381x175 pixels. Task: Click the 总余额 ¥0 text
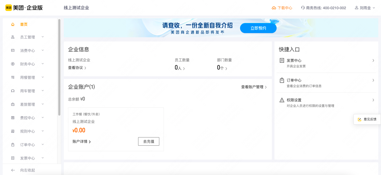tap(76, 99)
